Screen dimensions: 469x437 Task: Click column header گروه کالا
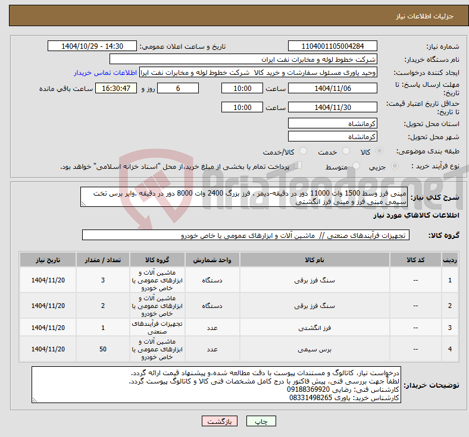(157, 260)
